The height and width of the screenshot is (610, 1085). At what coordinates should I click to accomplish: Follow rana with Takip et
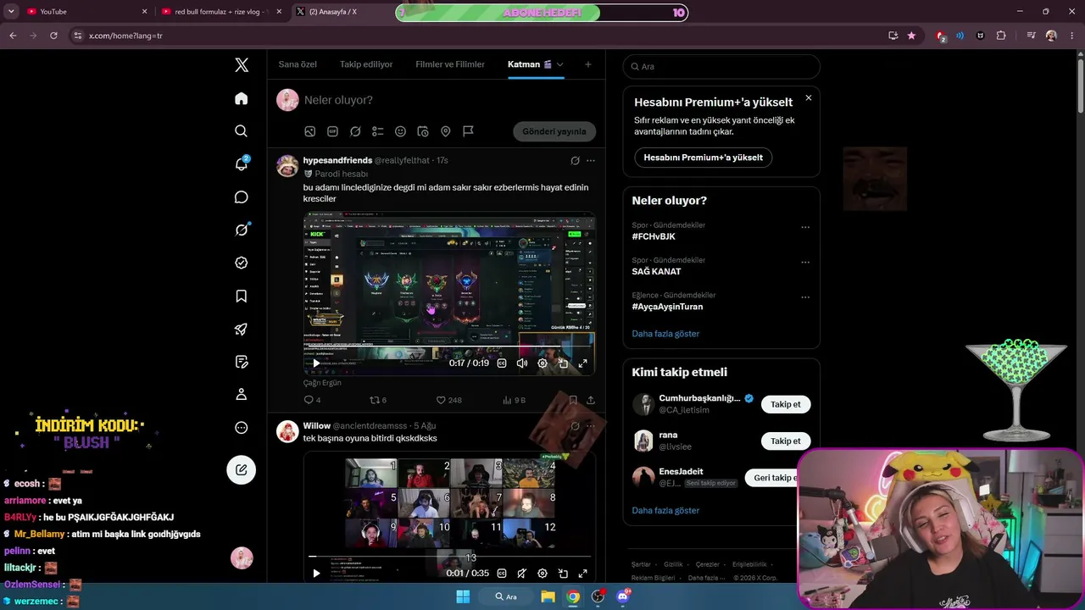(786, 441)
